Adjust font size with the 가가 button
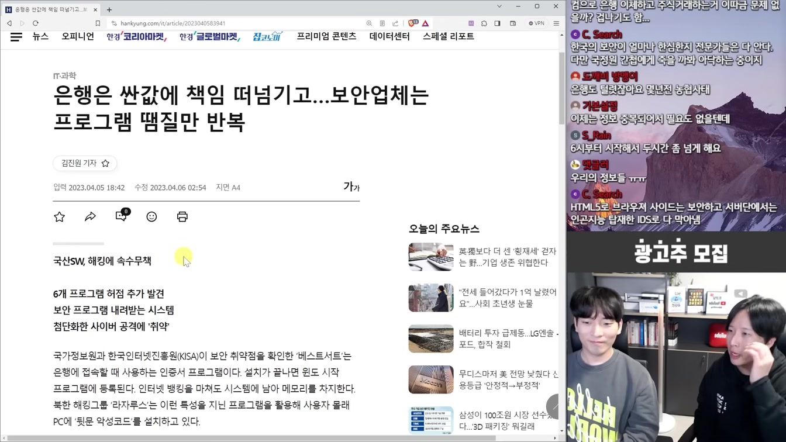Image resolution: width=786 pixels, height=442 pixels. pyautogui.click(x=351, y=187)
